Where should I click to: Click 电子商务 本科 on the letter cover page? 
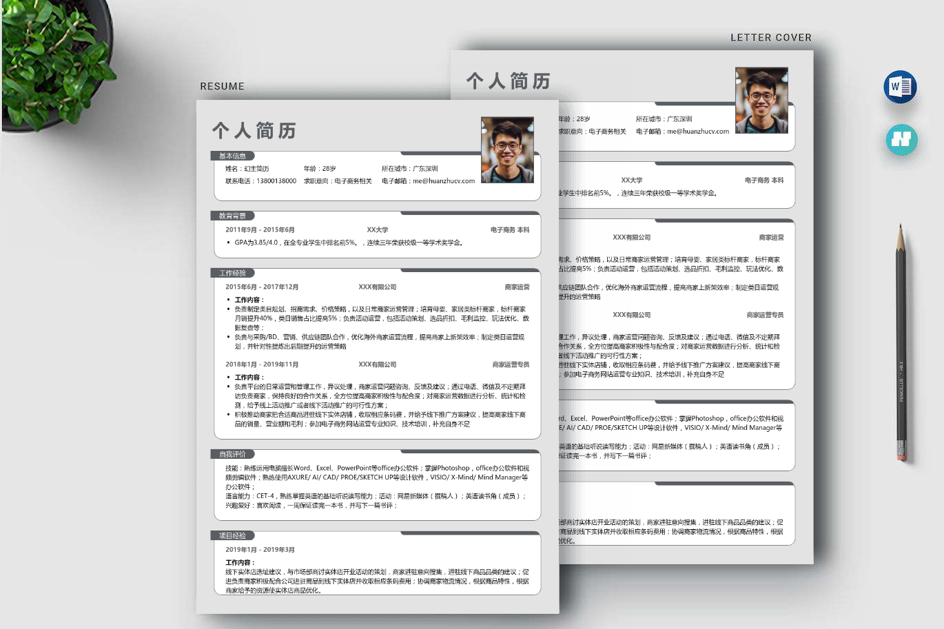coord(764,181)
